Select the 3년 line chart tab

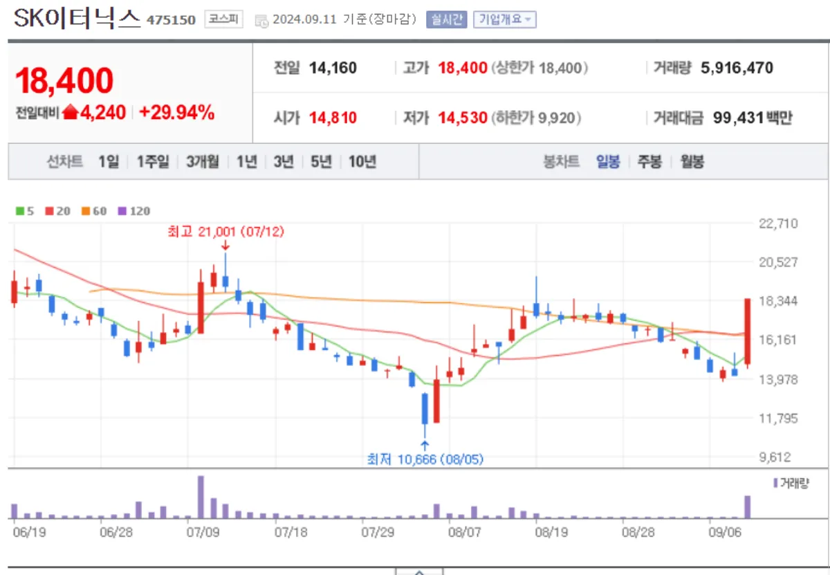tap(284, 162)
